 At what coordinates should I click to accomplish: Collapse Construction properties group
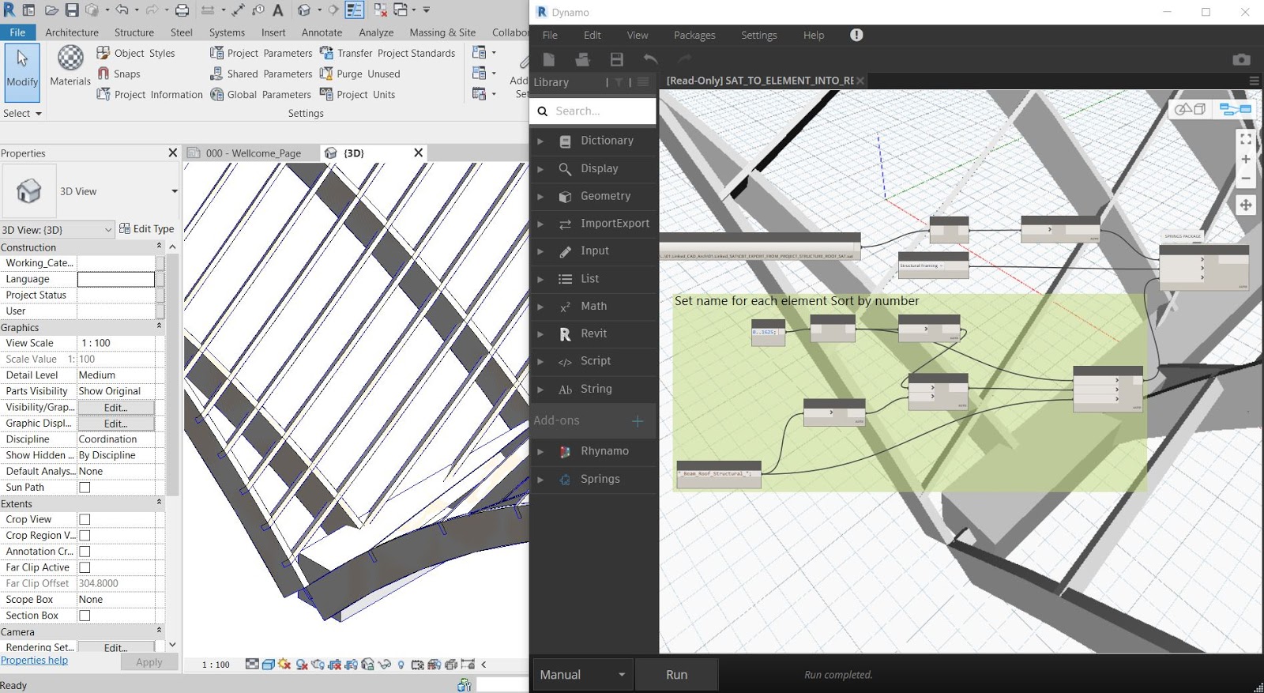[x=159, y=247]
